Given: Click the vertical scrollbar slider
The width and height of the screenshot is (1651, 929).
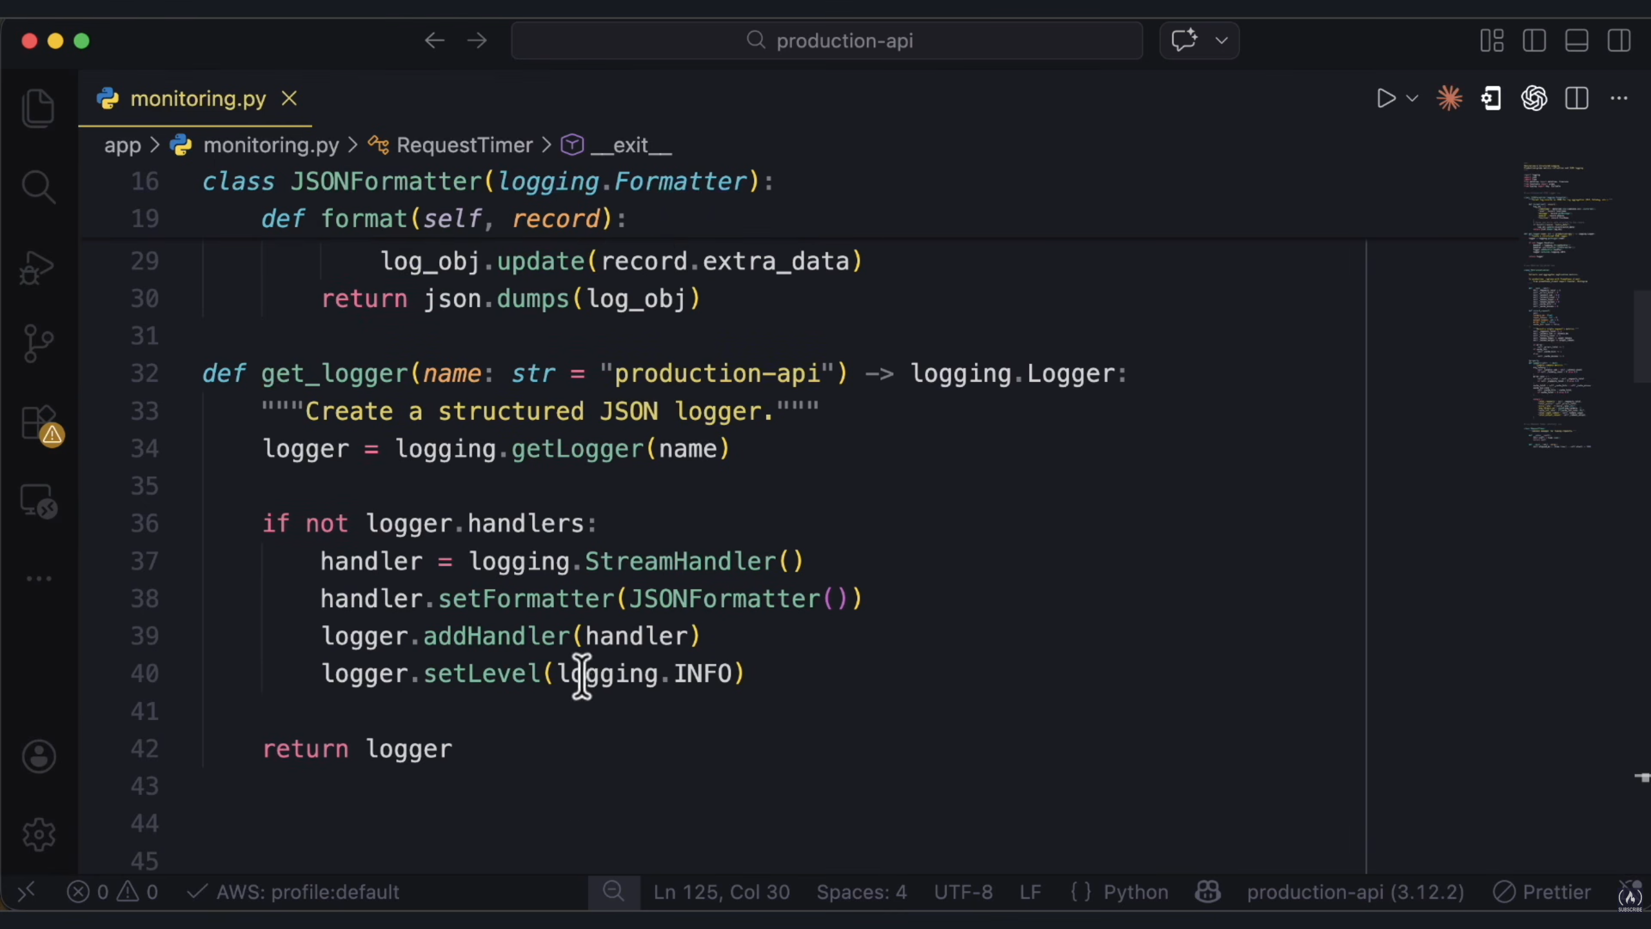Looking at the screenshot, I should pos(1642,337).
